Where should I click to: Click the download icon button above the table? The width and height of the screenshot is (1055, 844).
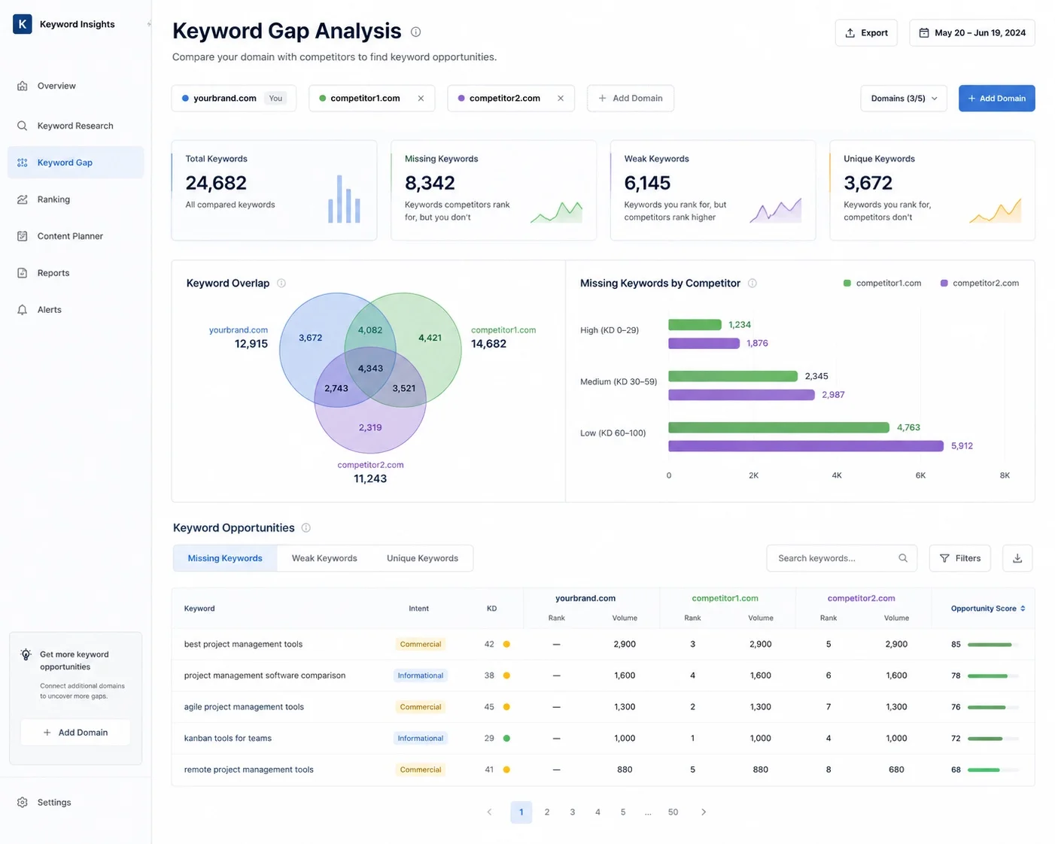[x=1017, y=558]
